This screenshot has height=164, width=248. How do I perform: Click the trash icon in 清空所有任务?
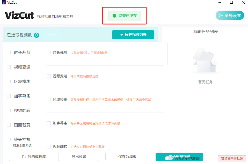click(x=222, y=158)
